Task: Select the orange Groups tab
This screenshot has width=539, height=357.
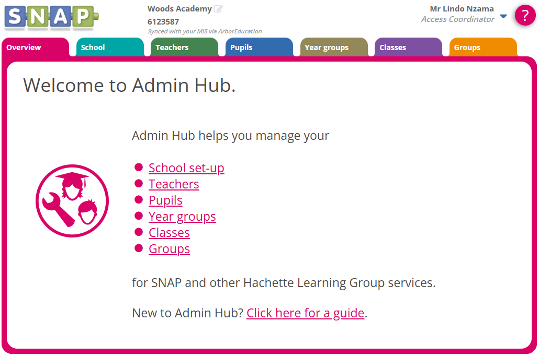Action: coord(482,47)
